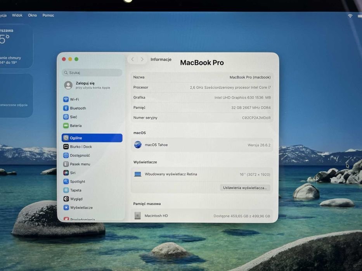Click the macOS Tahoe icon
Image resolution: width=362 pixels, height=271 pixels.
click(x=138, y=145)
